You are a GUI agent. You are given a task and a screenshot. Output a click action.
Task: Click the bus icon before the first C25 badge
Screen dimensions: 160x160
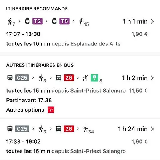[x=10, y=78]
